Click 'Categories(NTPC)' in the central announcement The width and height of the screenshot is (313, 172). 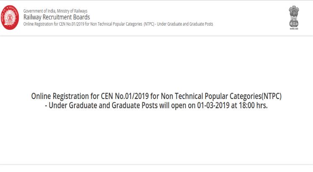[255, 96]
